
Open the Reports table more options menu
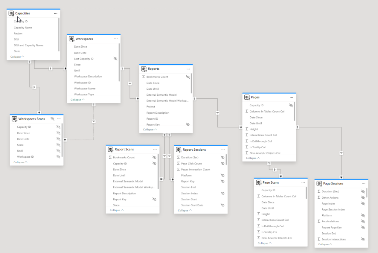coord(188,69)
